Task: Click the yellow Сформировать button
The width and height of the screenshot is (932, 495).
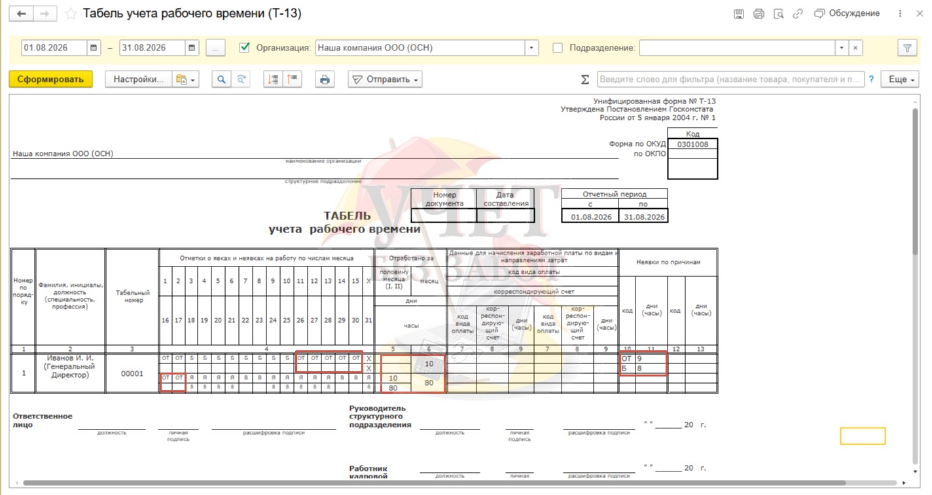Action: 50,79
